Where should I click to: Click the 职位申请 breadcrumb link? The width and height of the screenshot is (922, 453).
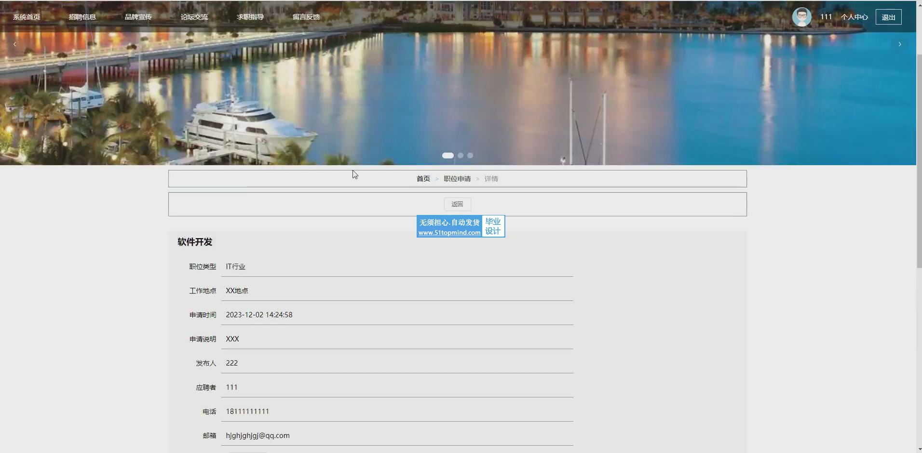[x=457, y=179]
